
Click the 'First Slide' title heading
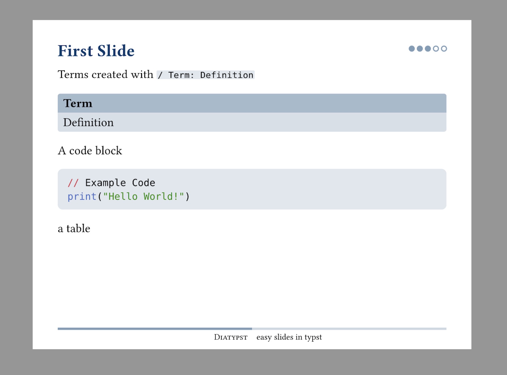pos(96,51)
